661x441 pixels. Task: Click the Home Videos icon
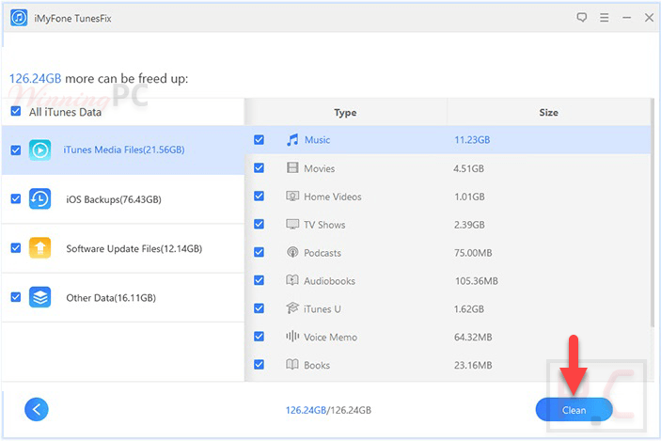tap(292, 196)
